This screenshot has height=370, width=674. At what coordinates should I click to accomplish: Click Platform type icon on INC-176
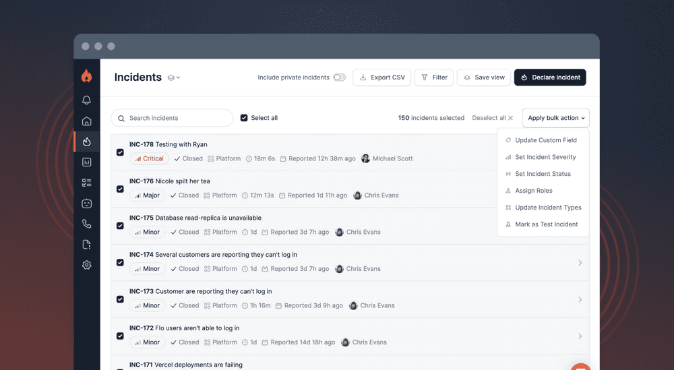pos(207,195)
